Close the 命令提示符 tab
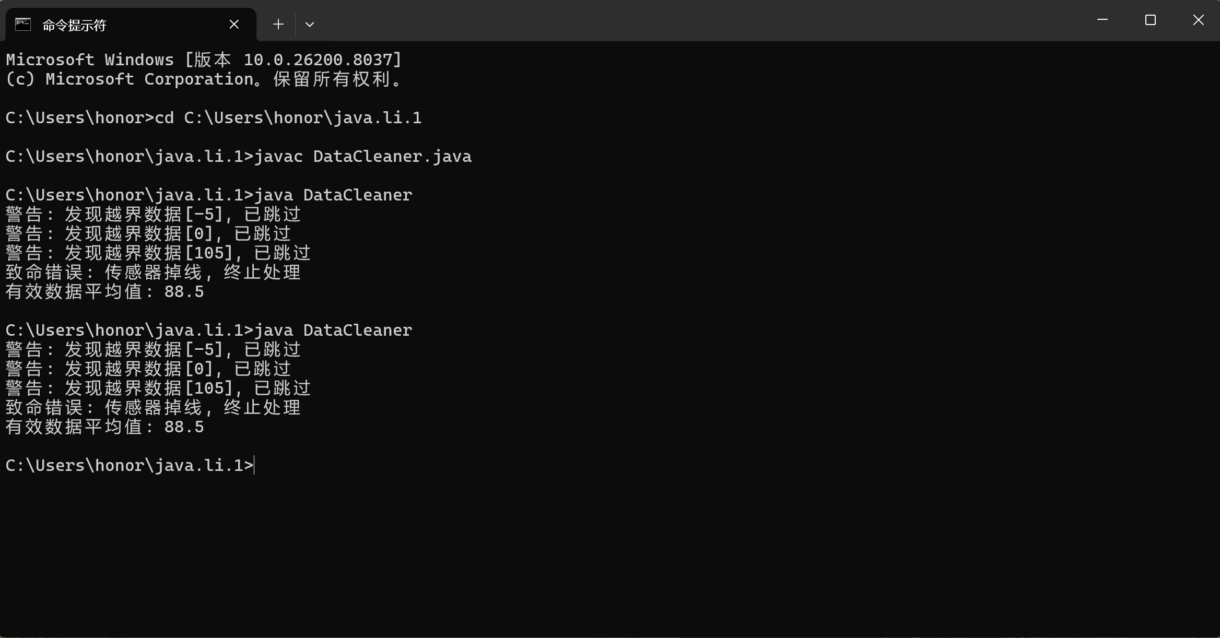The height and width of the screenshot is (638, 1220). point(234,24)
